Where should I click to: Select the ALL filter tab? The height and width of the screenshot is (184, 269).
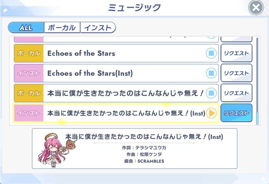pos(26,28)
